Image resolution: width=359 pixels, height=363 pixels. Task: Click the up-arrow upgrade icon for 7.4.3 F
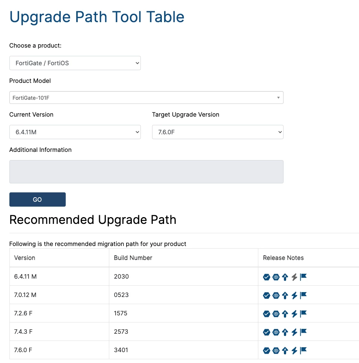click(285, 332)
